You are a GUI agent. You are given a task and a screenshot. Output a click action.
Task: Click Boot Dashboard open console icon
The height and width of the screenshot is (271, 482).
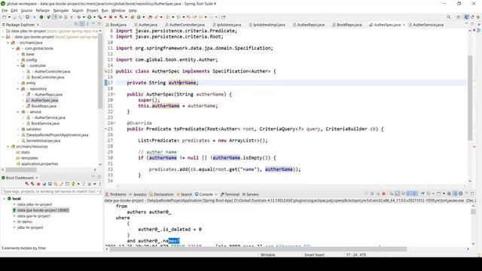coord(50,184)
